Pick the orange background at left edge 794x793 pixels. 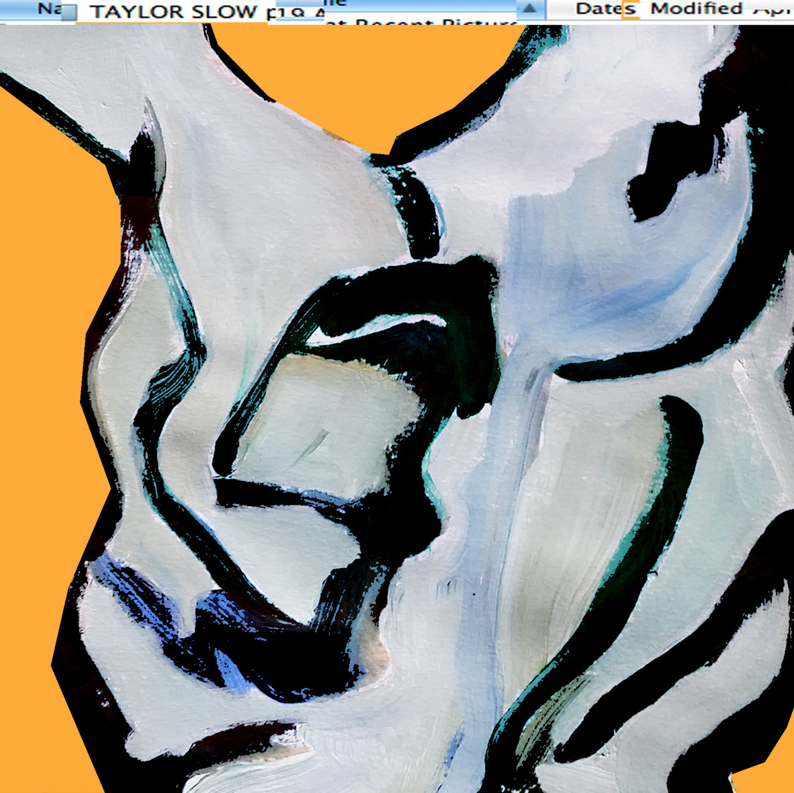[x=40, y=331]
